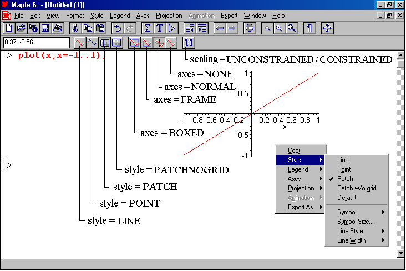406x271 pixels.
Task: Open URL icon next to folder icon
Action: 33,28
